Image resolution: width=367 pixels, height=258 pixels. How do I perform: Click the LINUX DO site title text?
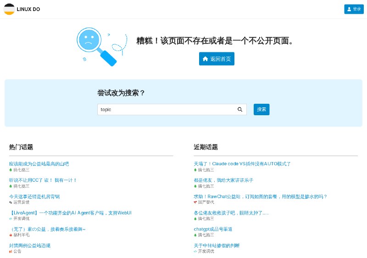pos(28,9)
